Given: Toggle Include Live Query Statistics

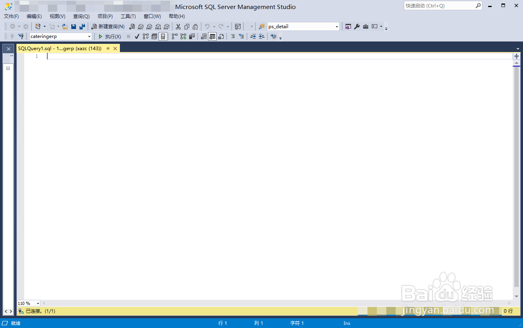Looking at the screenshot, I should pyautogui.click(x=183, y=36).
